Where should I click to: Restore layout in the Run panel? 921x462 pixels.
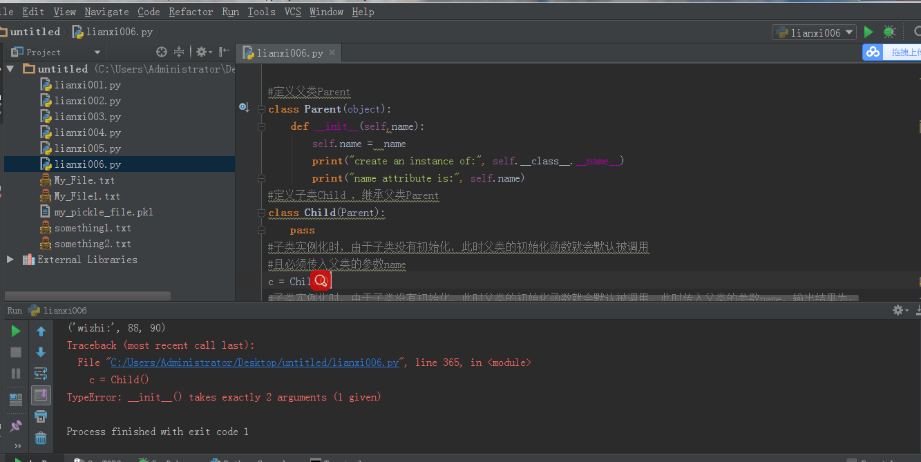(16, 398)
